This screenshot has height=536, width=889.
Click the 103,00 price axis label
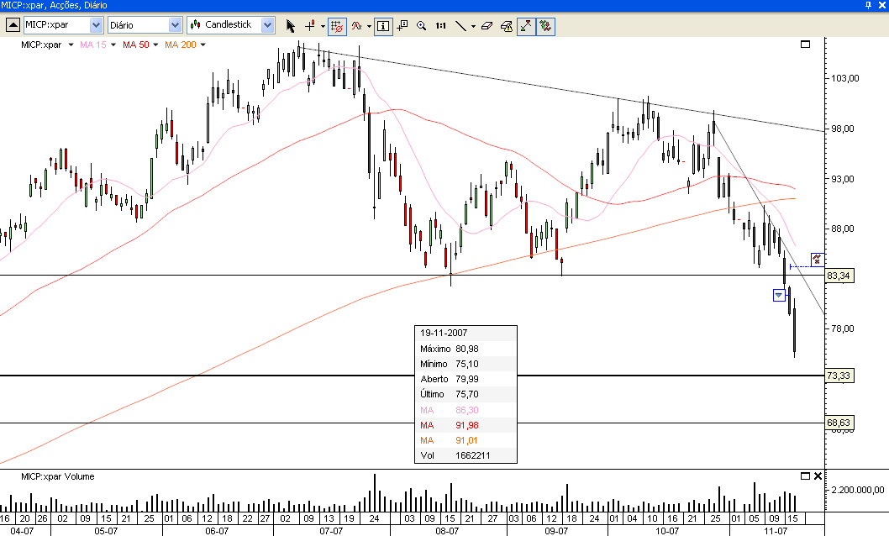pos(844,78)
